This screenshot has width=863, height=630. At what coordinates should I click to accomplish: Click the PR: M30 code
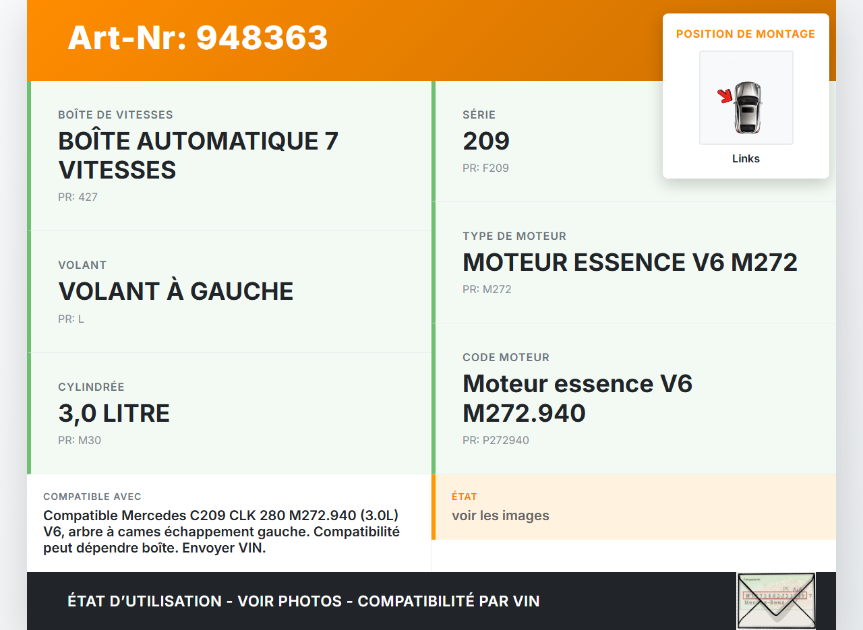tap(80, 441)
